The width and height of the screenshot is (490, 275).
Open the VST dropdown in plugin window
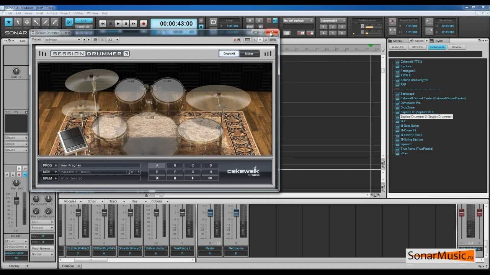click(x=113, y=40)
